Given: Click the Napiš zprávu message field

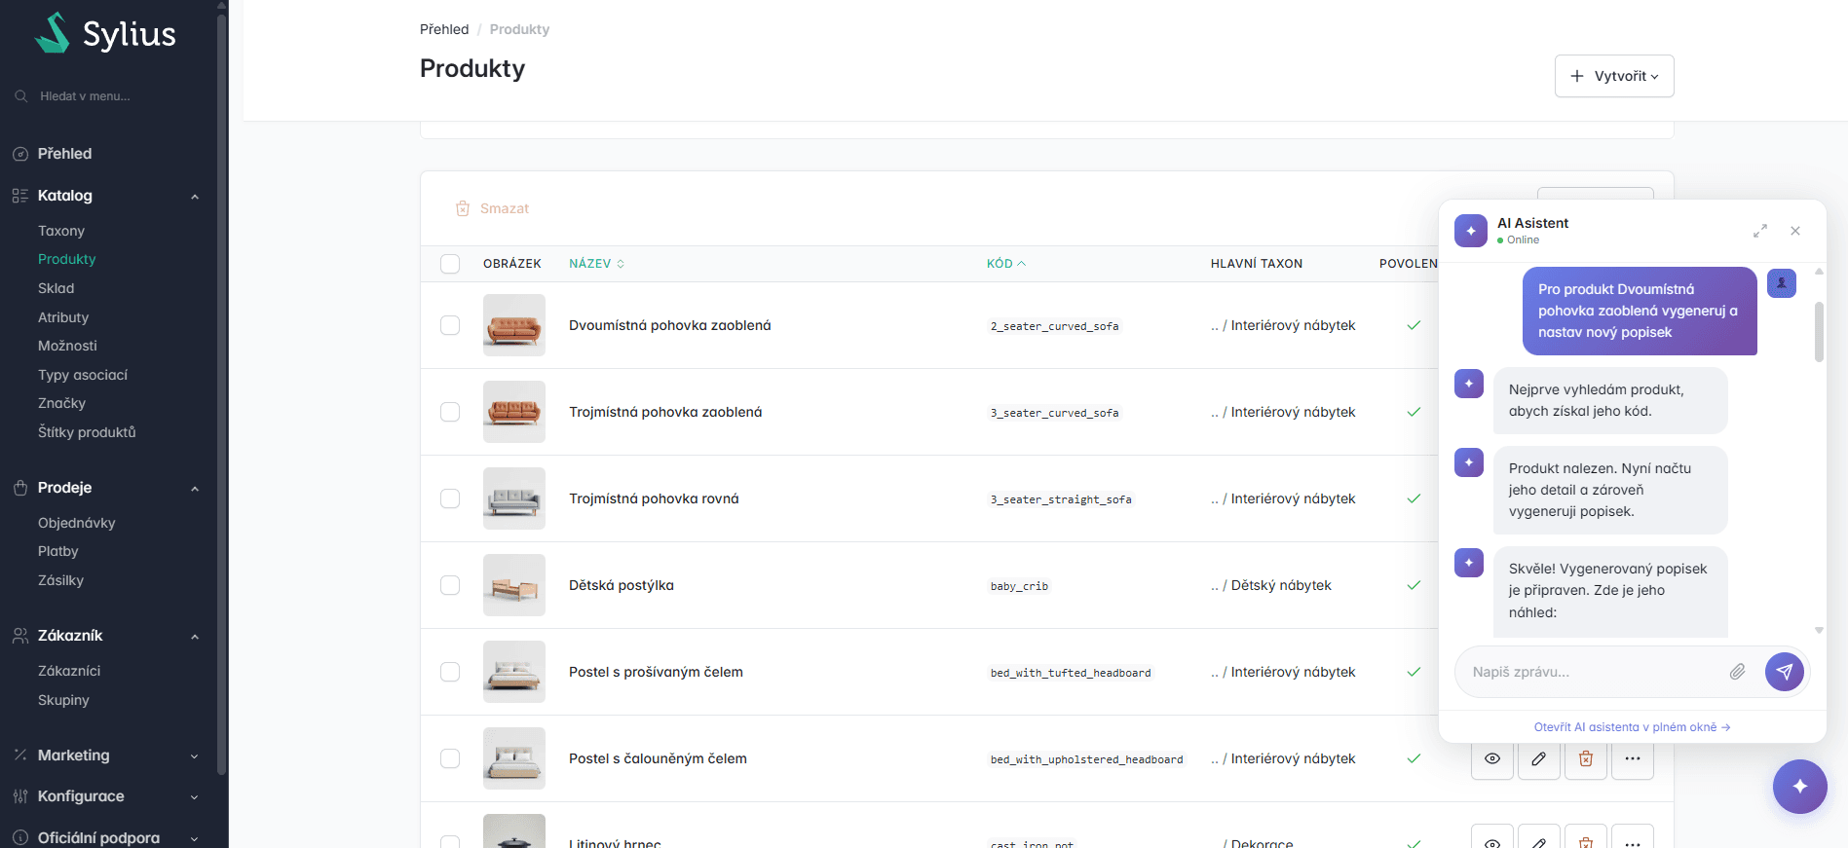Looking at the screenshot, I should coord(1593,672).
